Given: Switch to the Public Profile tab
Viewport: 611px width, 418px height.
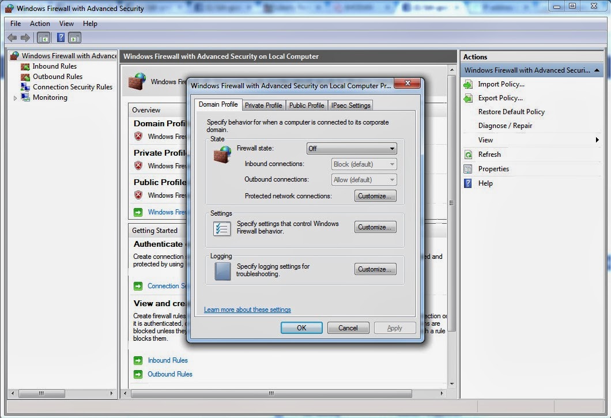Looking at the screenshot, I should 307,106.
